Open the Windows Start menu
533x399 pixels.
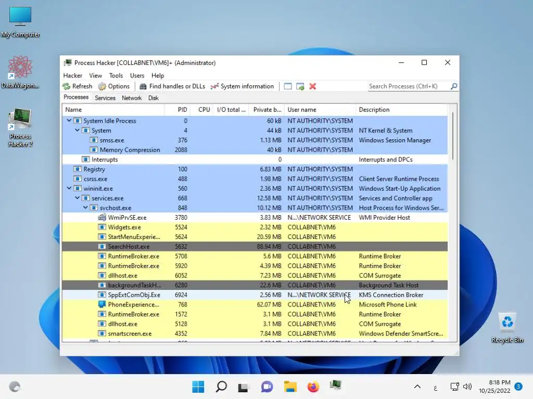coord(198,387)
